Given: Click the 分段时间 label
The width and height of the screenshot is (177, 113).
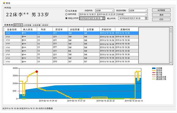Looking at the screenshot, I should coord(89,10).
